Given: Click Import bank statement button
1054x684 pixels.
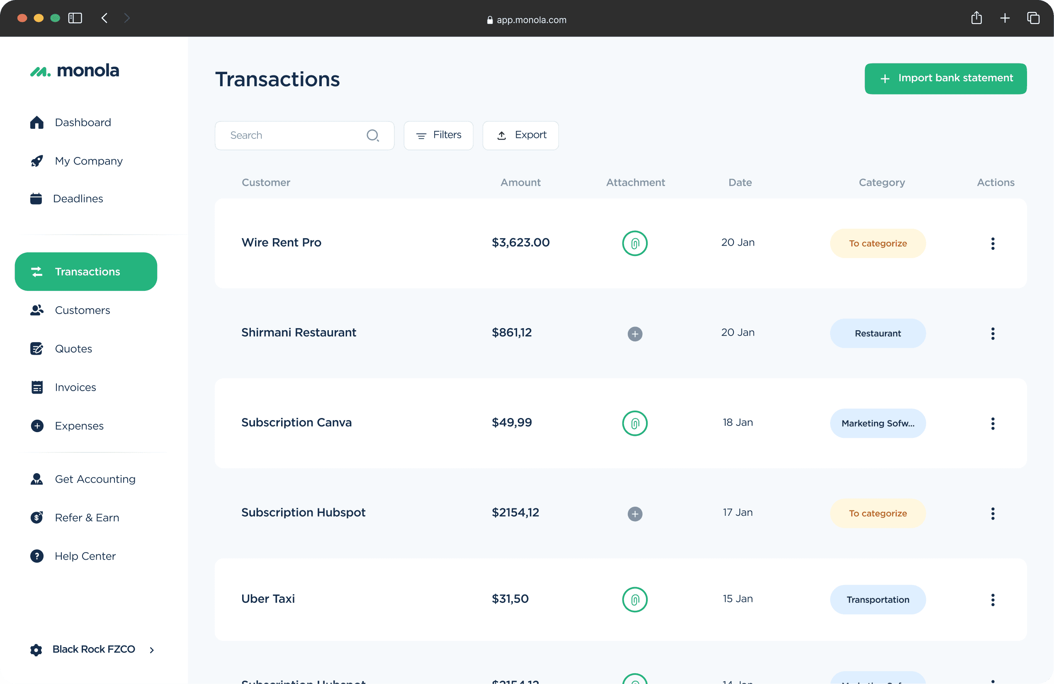Looking at the screenshot, I should tap(945, 78).
